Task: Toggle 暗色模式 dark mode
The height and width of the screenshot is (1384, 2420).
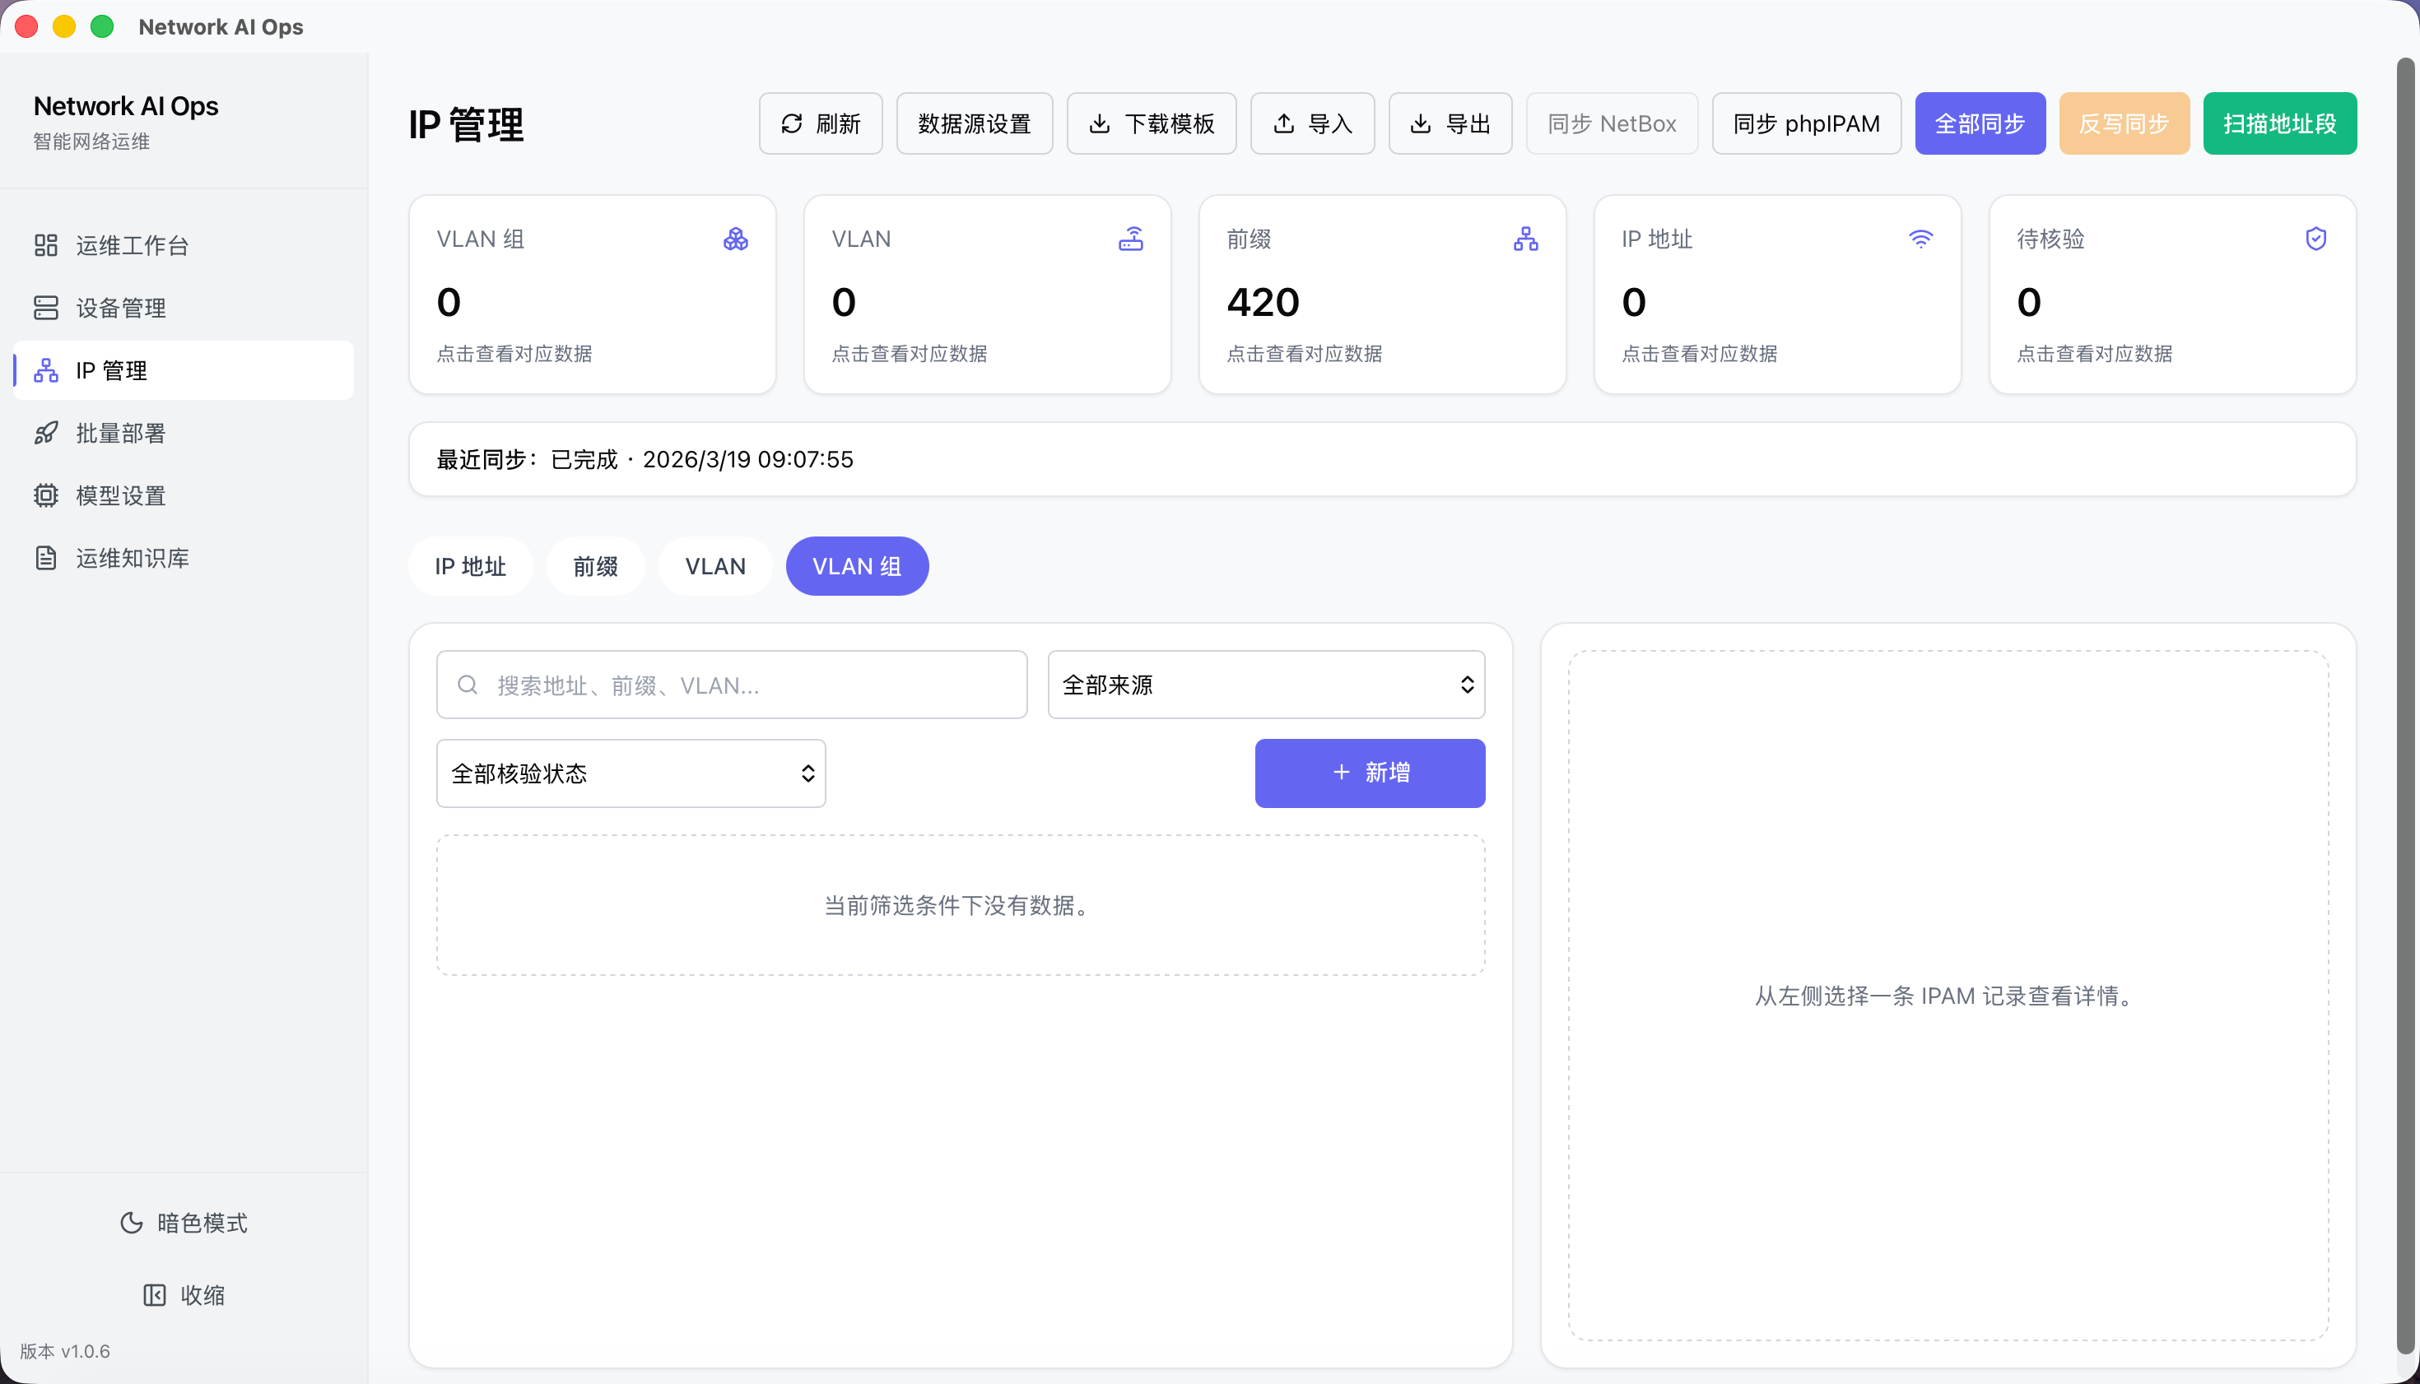Action: pos(184,1223)
